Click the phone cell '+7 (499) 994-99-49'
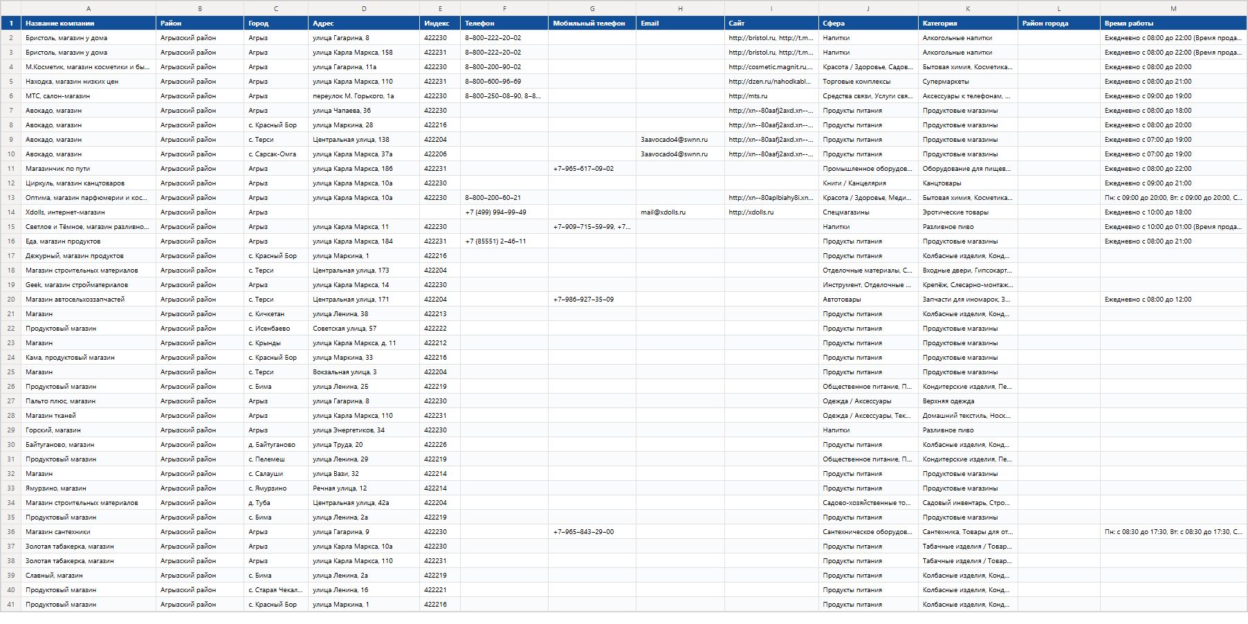 pyautogui.click(x=504, y=212)
